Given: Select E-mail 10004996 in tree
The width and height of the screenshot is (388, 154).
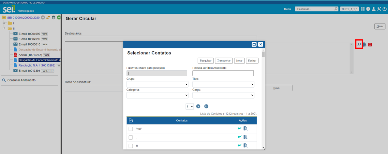Looking at the screenshot, I should [29, 34].
